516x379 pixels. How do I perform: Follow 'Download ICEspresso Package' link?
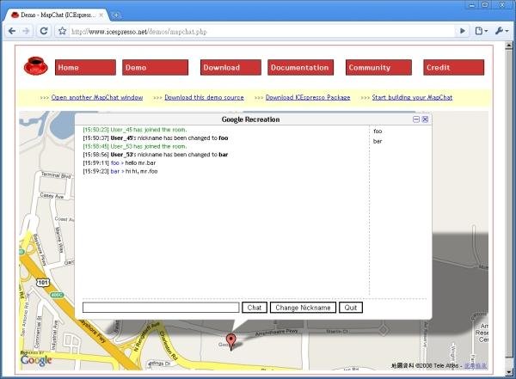pyautogui.click(x=308, y=97)
